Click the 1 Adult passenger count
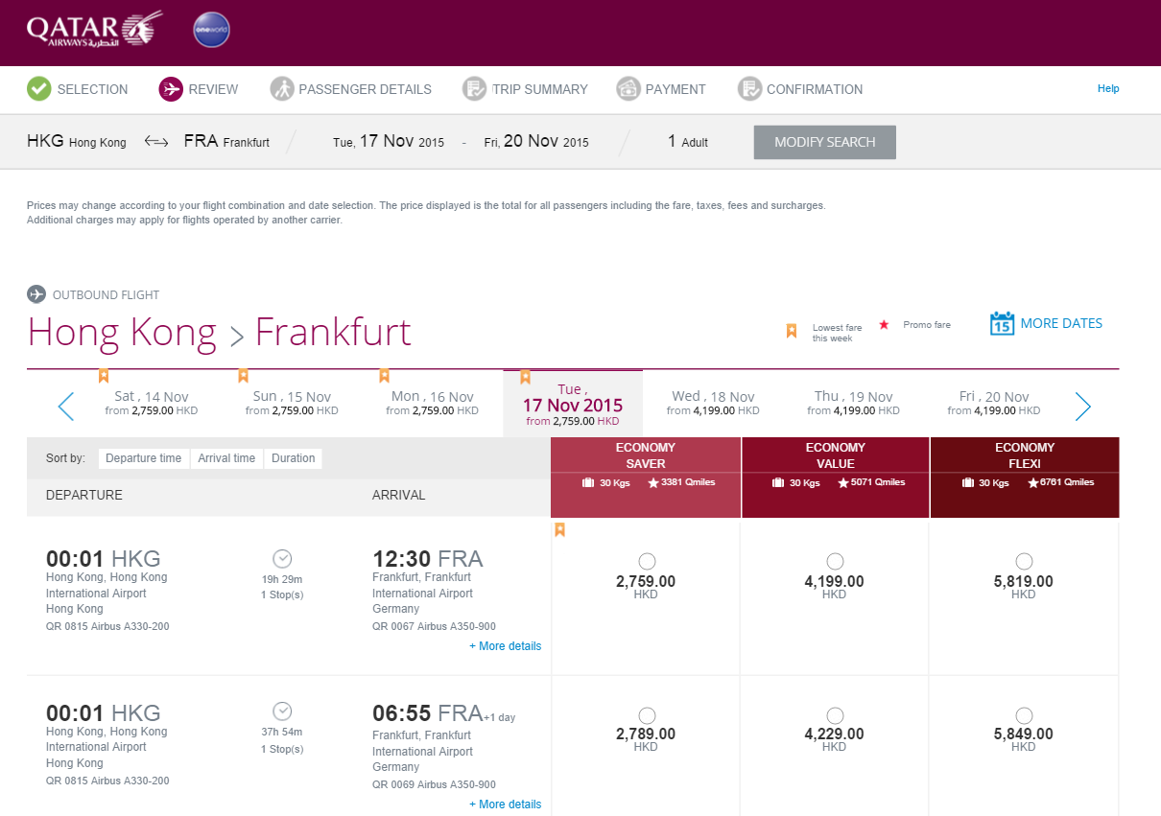This screenshot has width=1161, height=816. [688, 142]
